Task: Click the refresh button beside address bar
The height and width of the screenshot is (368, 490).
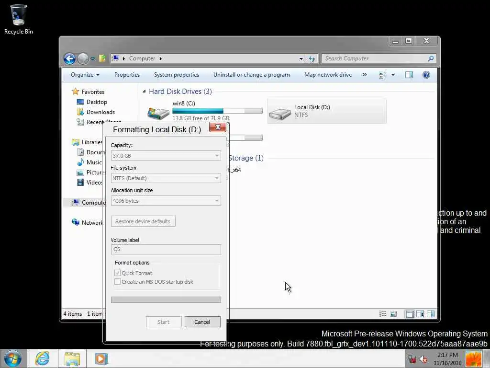Action: point(312,58)
